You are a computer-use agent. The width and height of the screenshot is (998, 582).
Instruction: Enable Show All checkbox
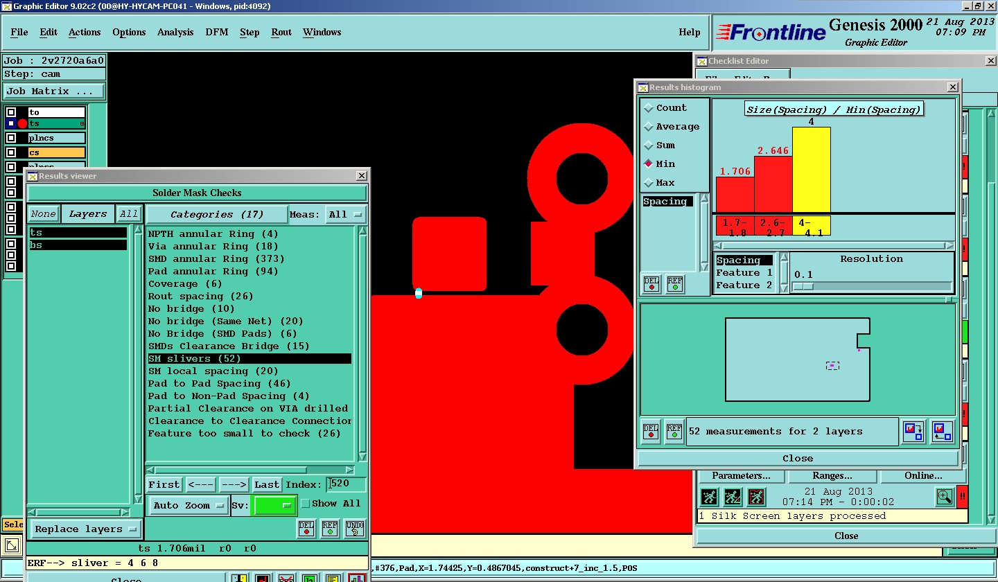click(x=306, y=504)
